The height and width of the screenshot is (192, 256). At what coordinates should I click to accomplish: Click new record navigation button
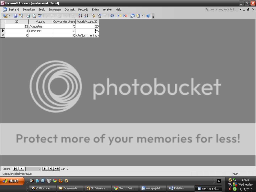pyautogui.click(x=57, y=169)
